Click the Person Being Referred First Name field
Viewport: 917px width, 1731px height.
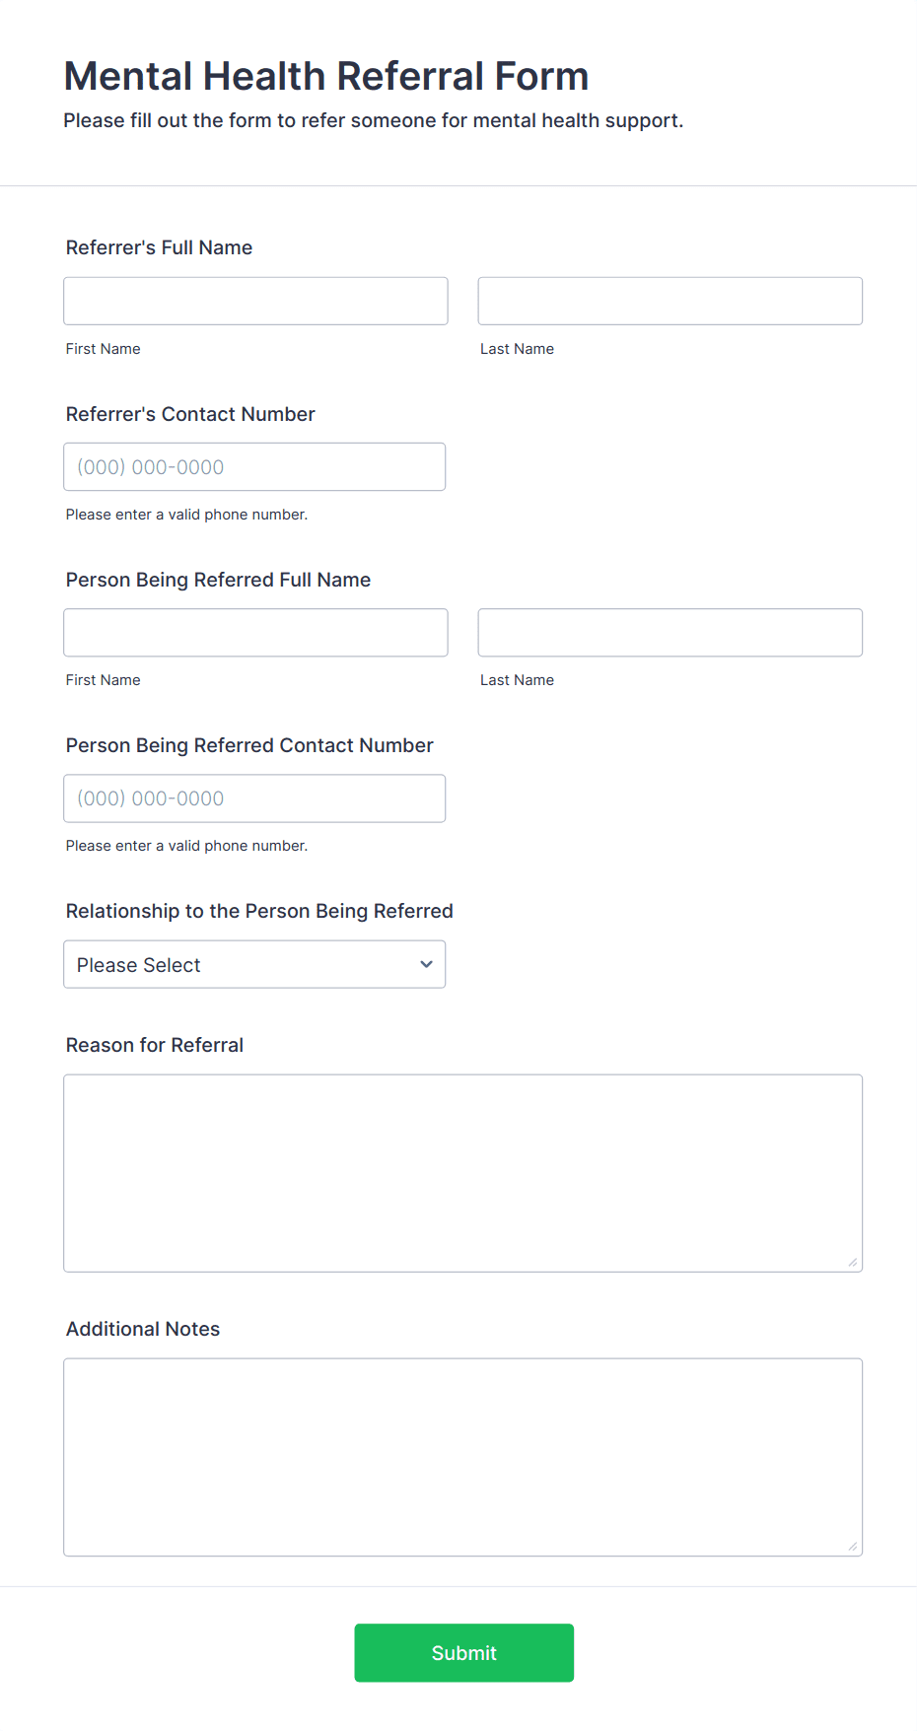[254, 632]
